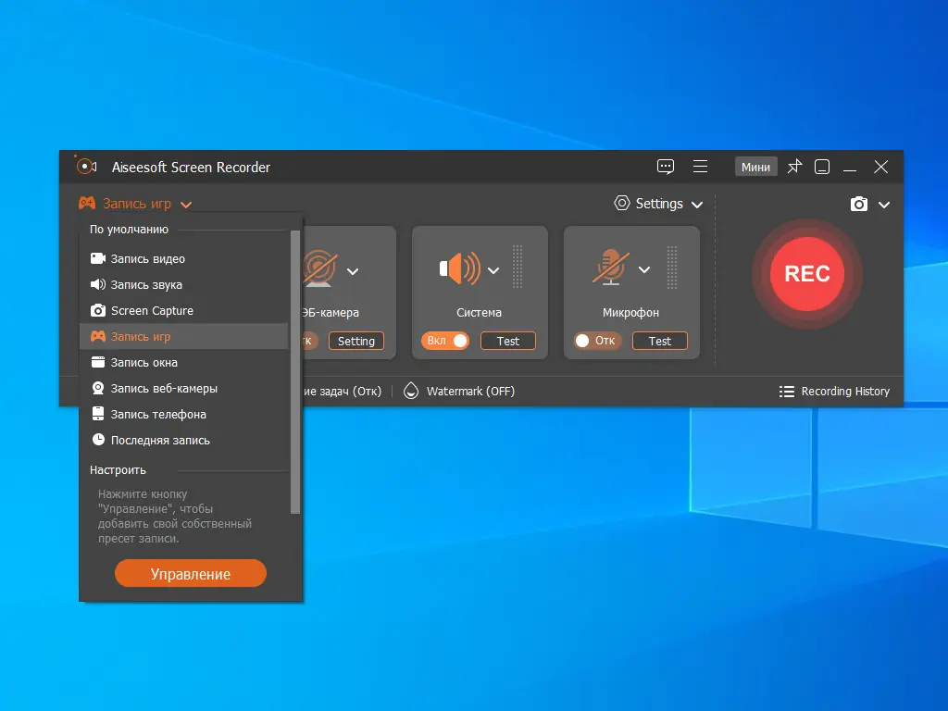This screenshot has width=948, height=711.
Task: Click the phone icon beside Запись телефона
Action: tap(98, 414)
